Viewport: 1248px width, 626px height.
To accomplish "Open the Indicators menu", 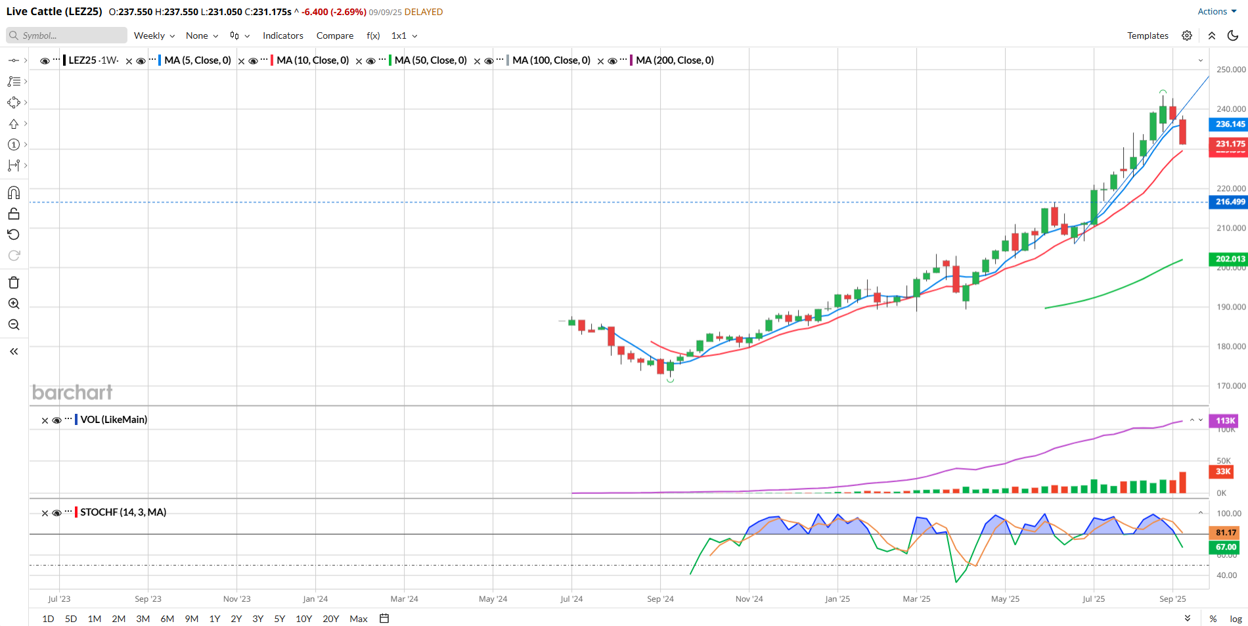I will [282, 35].
